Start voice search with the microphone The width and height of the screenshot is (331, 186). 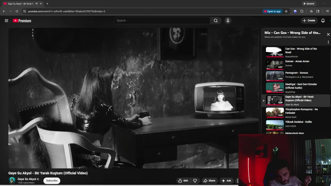pyautogui.click(x=228, y=21)
